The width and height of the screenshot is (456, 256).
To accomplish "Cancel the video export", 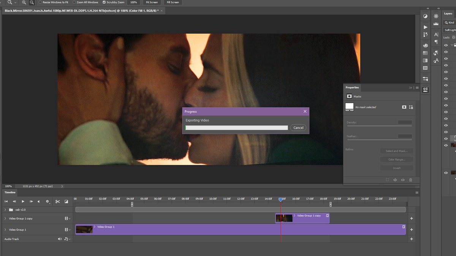I will pos(298,128).
